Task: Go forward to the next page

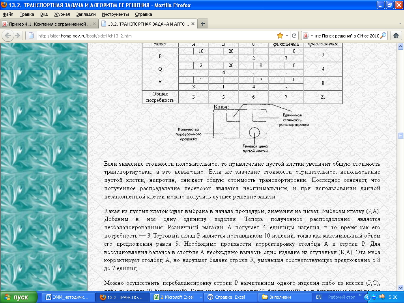Action: pyautogui.click(x=17, y=36)
